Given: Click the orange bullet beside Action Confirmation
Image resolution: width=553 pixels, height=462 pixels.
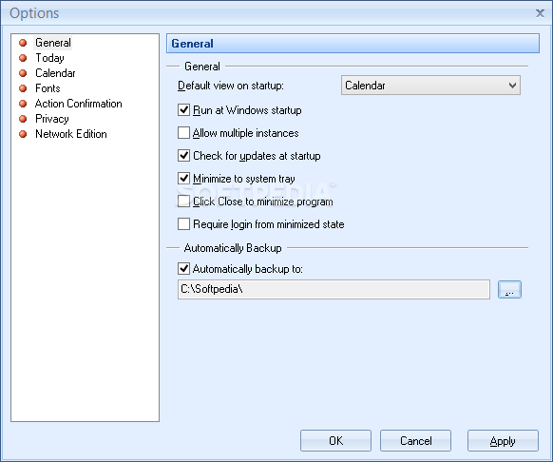Looking at the screenshot, I should (23, 104).
